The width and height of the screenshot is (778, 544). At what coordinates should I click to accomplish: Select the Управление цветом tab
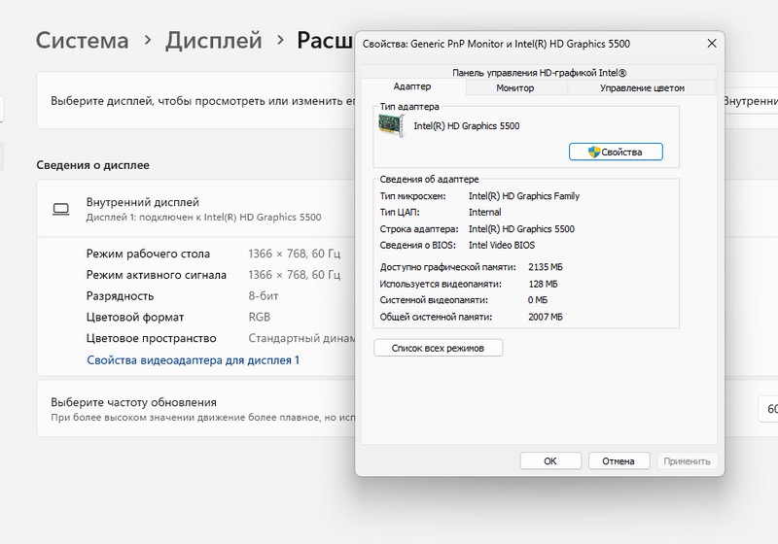click(642, 87)
